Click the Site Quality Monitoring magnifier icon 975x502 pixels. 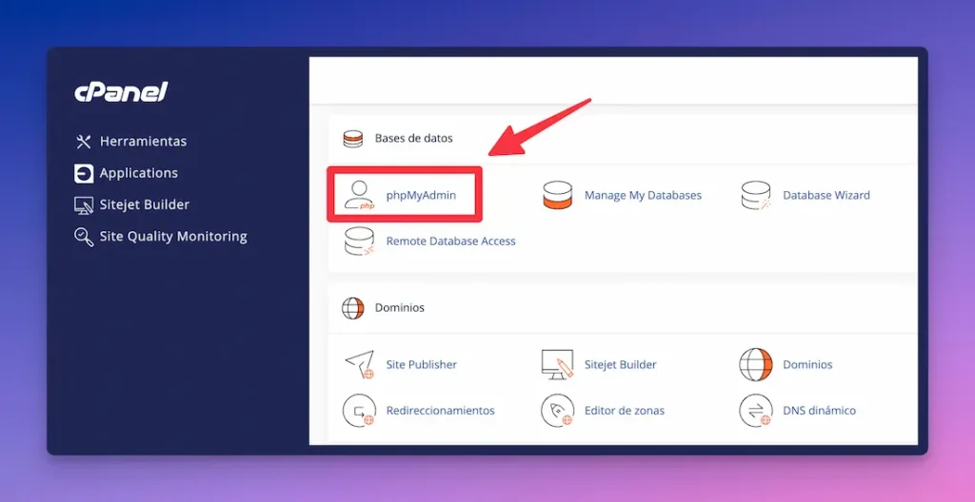pos(84,237)
